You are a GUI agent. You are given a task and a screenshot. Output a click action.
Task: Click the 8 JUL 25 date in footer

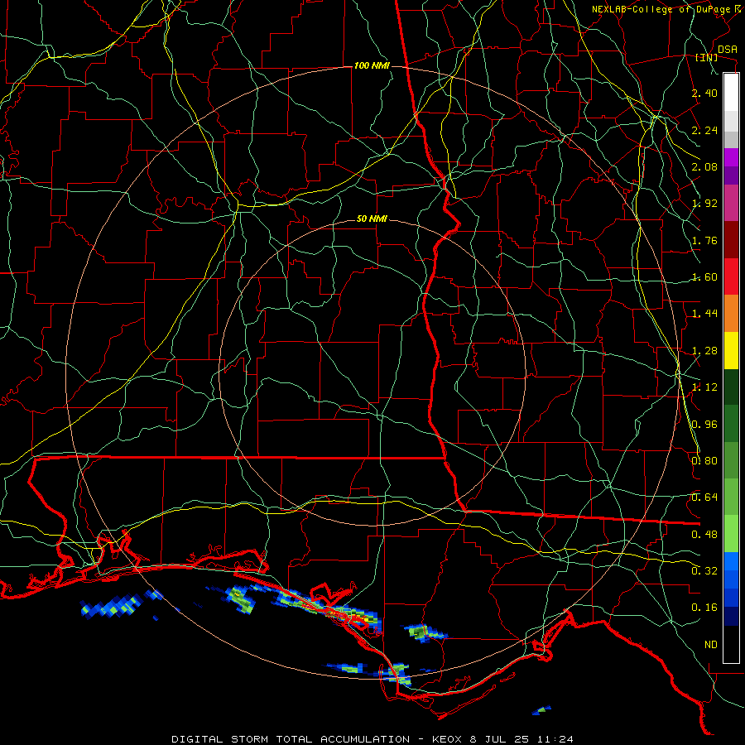501,739
